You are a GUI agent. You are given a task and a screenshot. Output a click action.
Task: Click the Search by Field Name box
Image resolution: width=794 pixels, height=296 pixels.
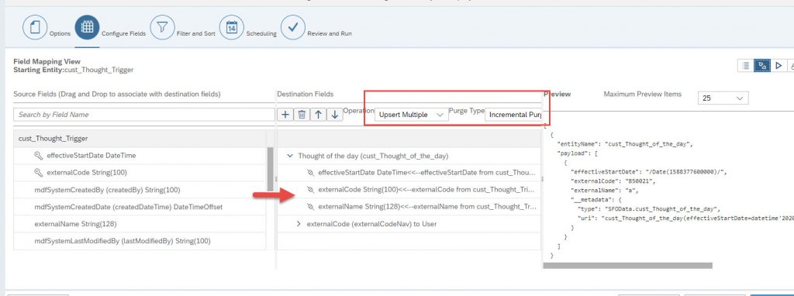coord(144,115)
